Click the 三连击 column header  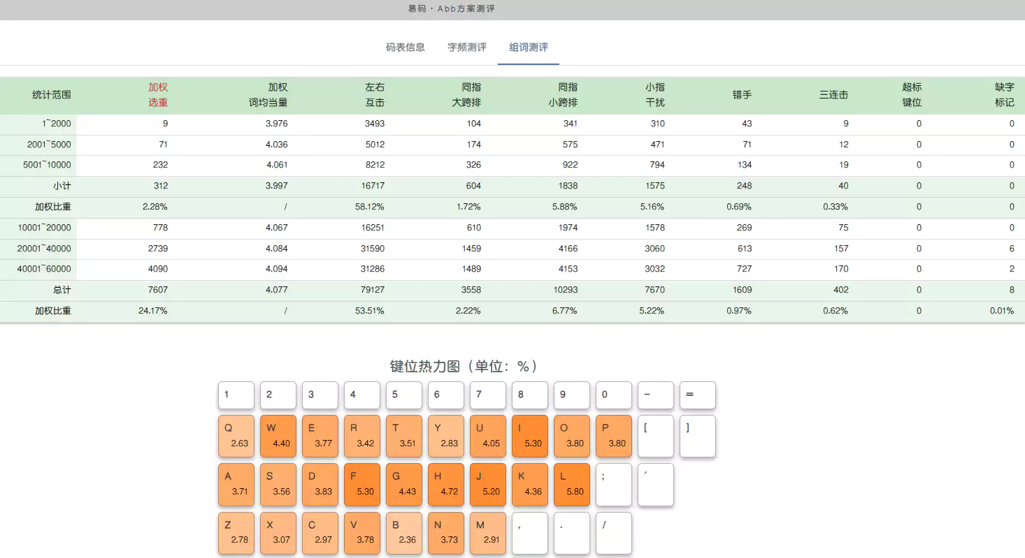point(834,95)
